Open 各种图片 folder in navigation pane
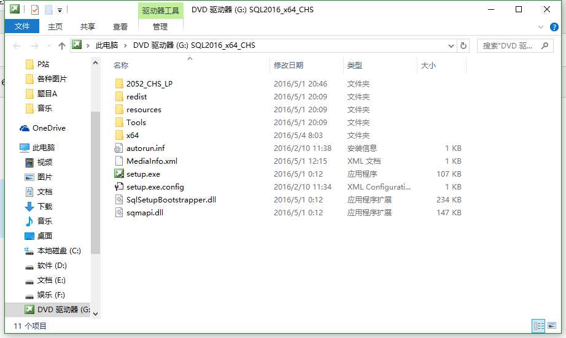This screenshot has height=338, width=566. point(52,79)
